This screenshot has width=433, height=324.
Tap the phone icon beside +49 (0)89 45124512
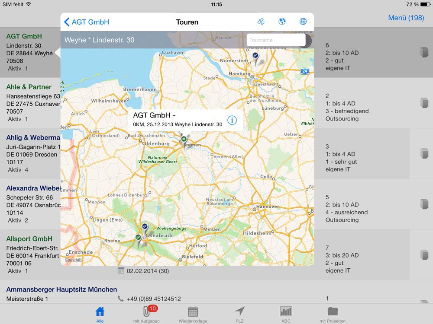(120, 299)
